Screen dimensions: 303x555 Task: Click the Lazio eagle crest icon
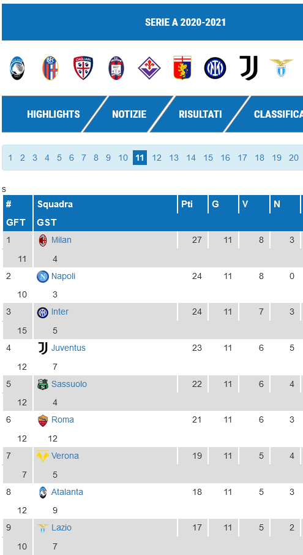(282, 67)
